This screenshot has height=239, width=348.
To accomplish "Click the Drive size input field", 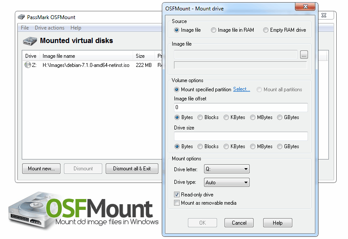I will [241, 136].
